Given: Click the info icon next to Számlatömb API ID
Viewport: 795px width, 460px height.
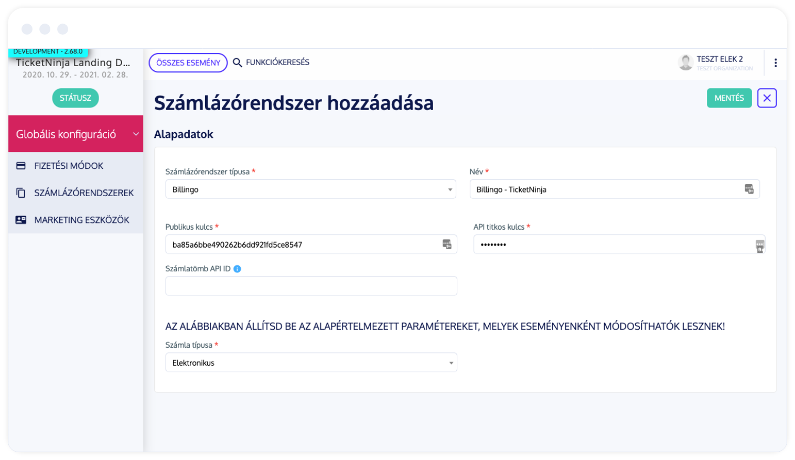Looking at the screenshot, I should click(237, 269).
